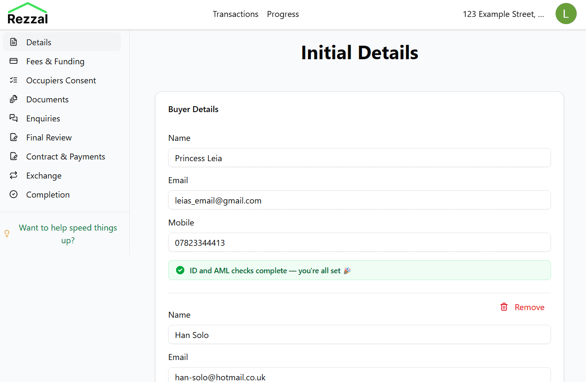Select the 123 Example Street address
The image size is (586, 382).
click(x=503, y=14)
